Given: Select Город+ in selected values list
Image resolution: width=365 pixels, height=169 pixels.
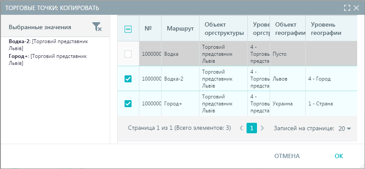Looking at the screenshot, I should point(47,60).
